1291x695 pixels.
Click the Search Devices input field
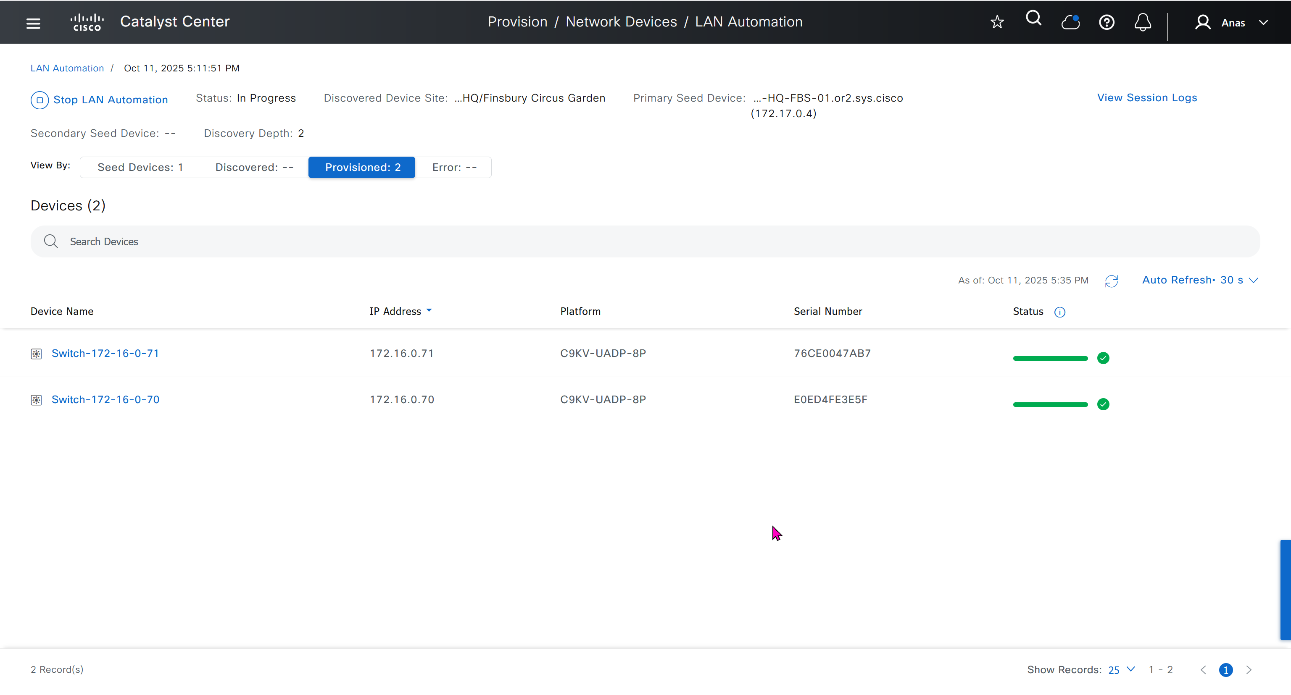tap(645, 242)
